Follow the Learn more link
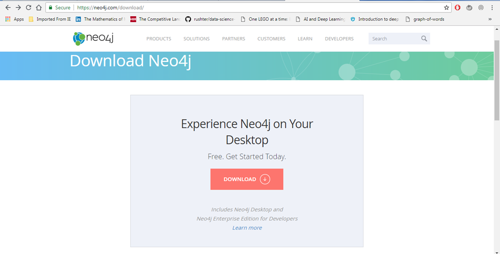 247,228
